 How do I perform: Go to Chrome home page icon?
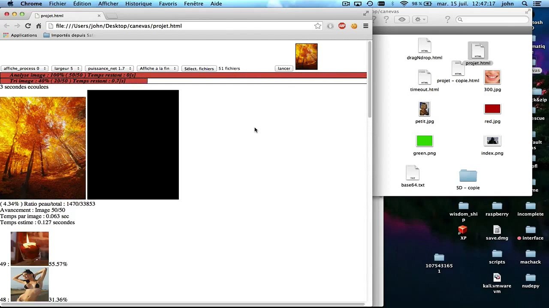pos(39,26)
